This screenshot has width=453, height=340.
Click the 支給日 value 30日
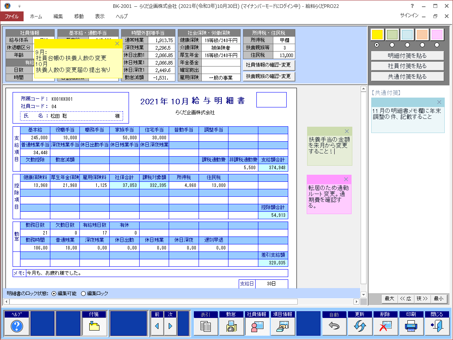(x=271, y=284)
